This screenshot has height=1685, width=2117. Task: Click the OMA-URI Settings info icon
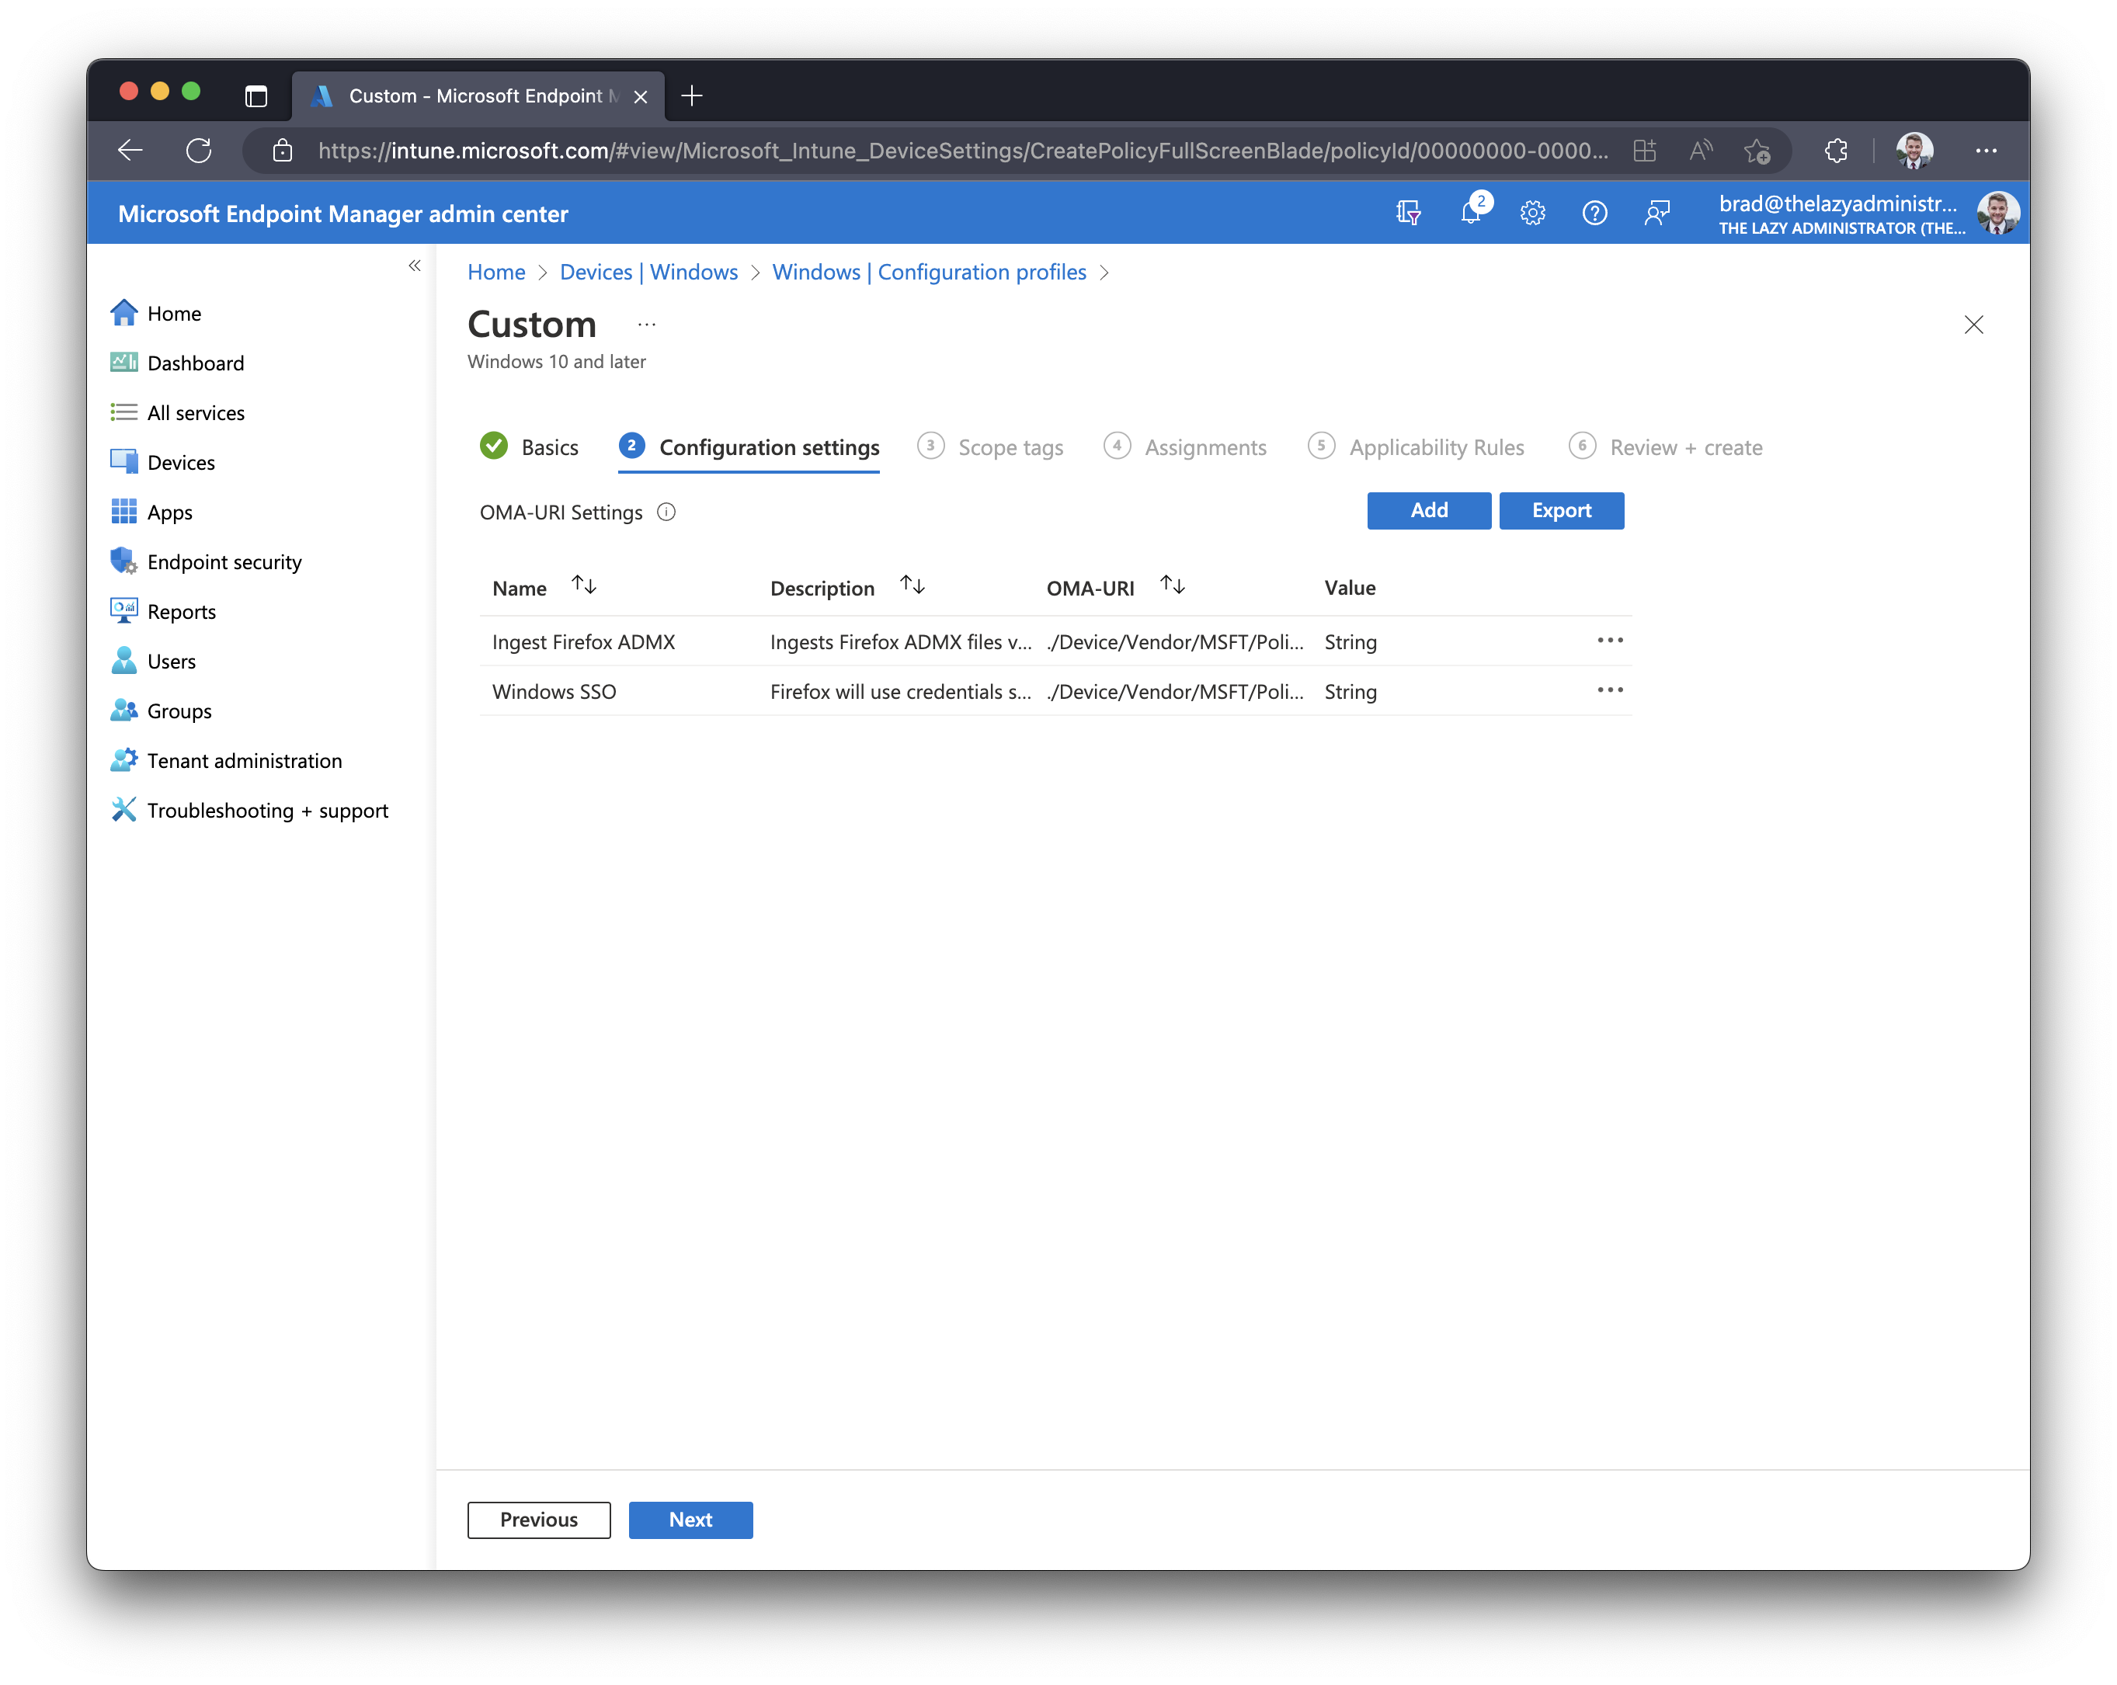(x=666, y=512)
